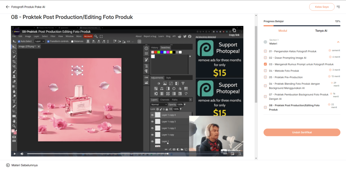
Task: Click the Brightness/Contrast adjustment sun icon
Action: coord(159,83)
